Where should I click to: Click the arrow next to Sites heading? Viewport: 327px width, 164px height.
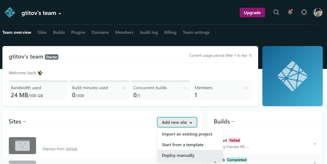coord(24,121)
